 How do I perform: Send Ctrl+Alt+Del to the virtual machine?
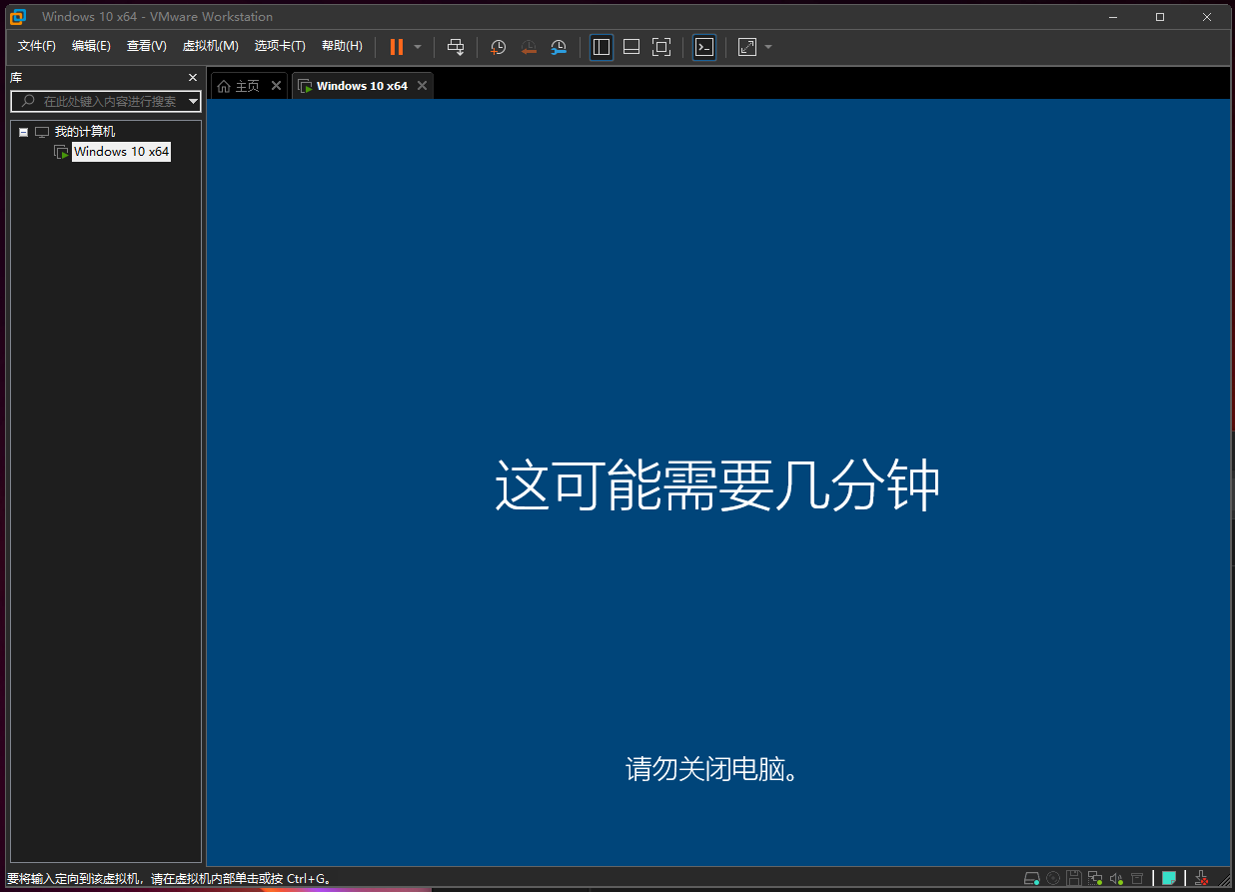(x=456, y=47)
